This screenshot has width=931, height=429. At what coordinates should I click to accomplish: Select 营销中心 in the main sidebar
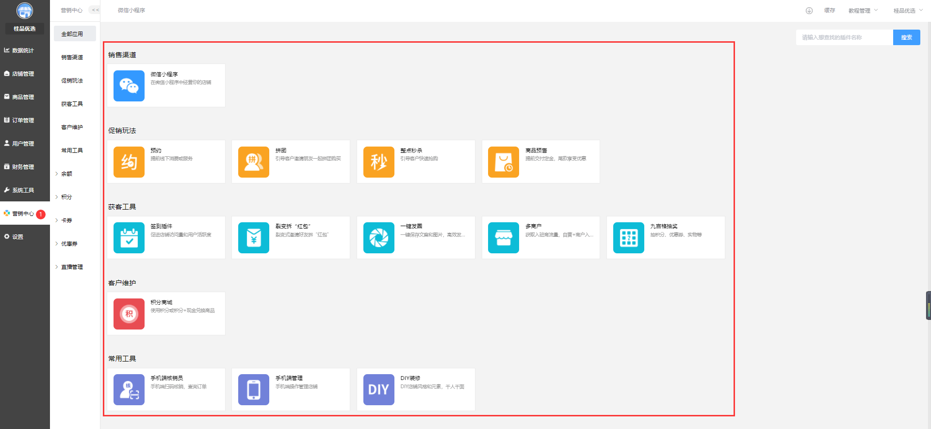click(25, 214)
